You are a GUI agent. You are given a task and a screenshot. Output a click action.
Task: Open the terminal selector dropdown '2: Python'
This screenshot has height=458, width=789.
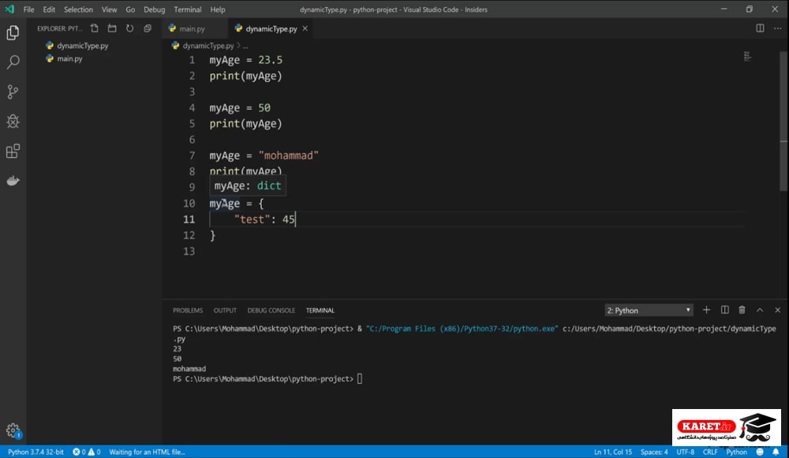pyautogui.click(x=649, y=310)
